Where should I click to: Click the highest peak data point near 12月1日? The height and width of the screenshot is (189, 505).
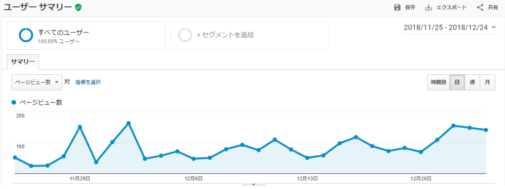129,123
